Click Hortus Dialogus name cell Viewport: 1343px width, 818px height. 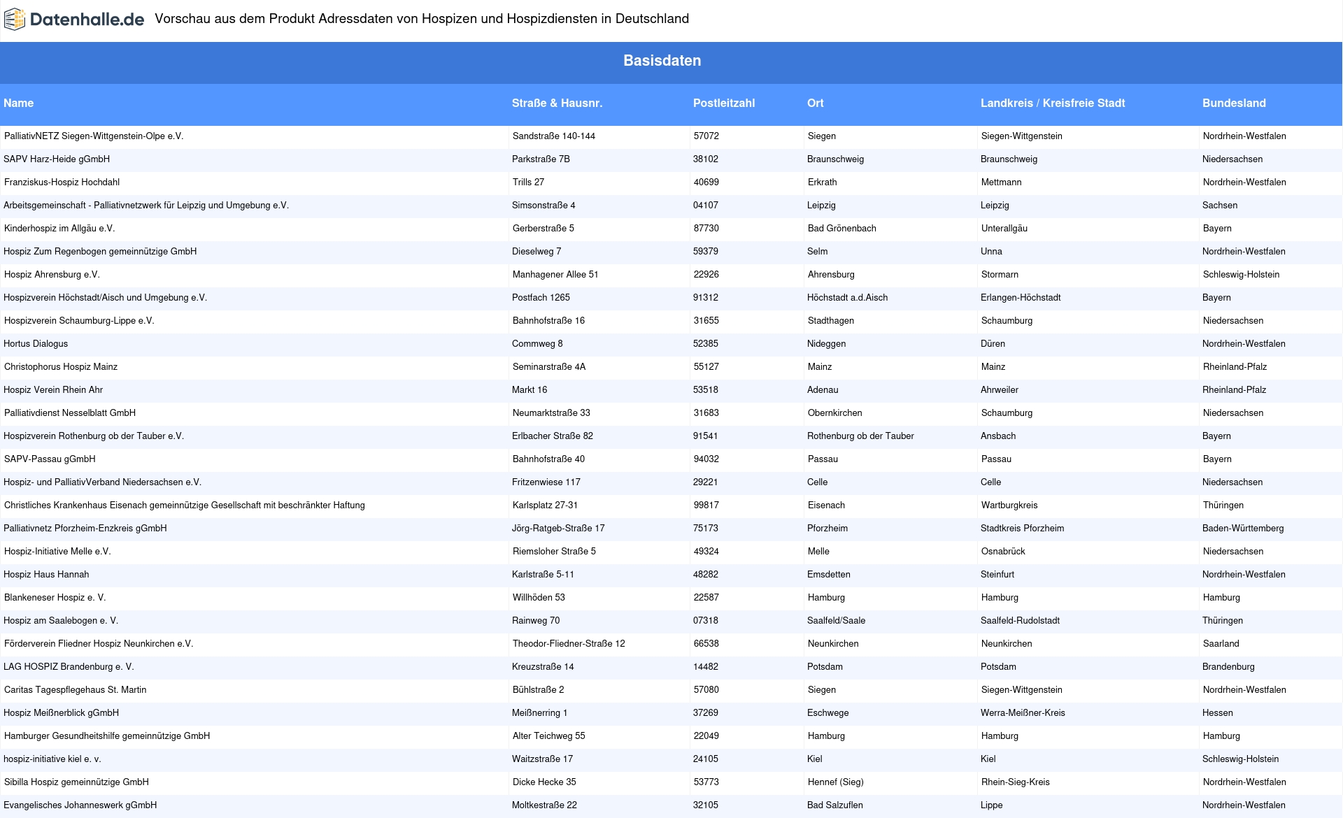(36, 344)
